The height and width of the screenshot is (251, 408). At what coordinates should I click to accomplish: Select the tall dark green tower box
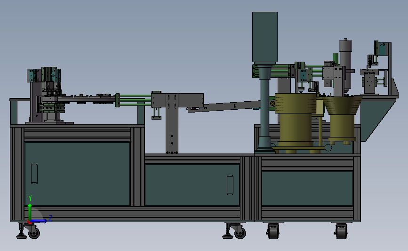pos(265,37)
